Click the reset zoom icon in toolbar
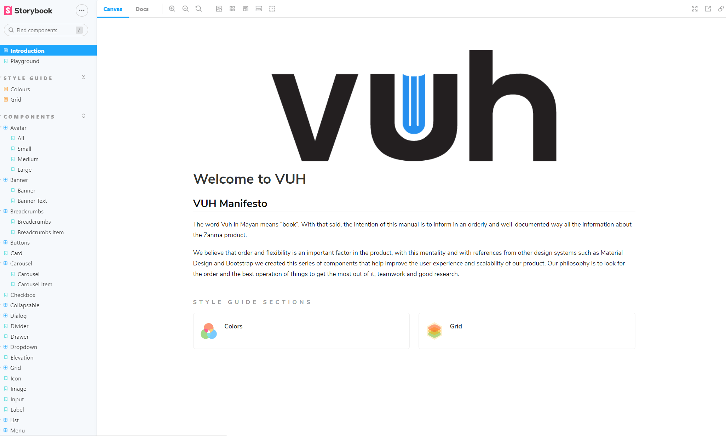 click(x=198, y=9)
